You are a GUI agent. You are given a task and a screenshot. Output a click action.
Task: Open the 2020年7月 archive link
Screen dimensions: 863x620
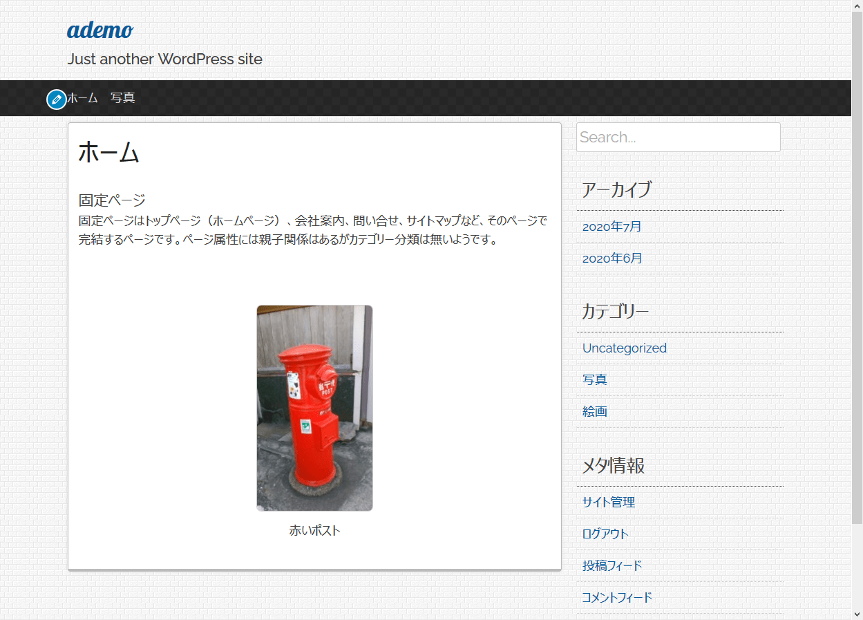tap(612, 227)
